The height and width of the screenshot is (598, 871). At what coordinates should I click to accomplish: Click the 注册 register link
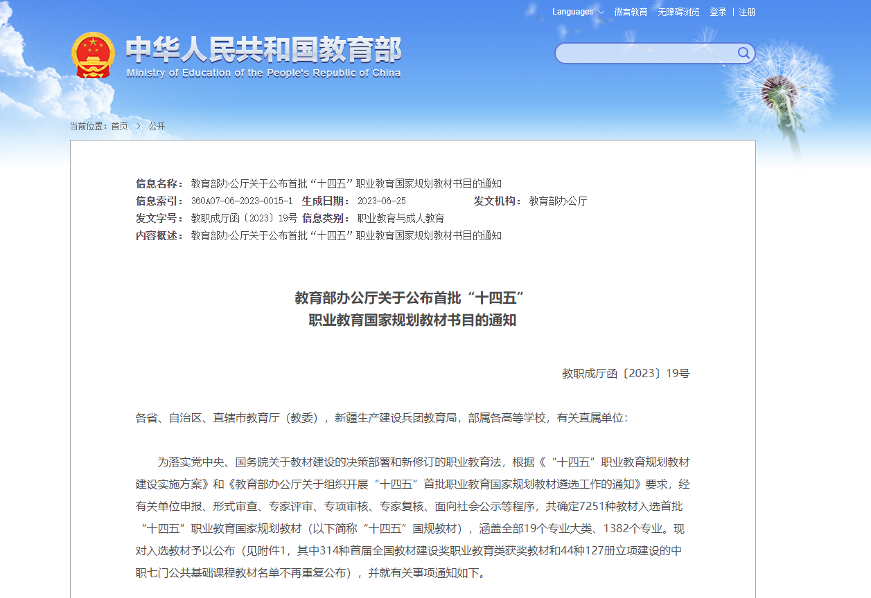pyautogui.click(x=747, y=12)
